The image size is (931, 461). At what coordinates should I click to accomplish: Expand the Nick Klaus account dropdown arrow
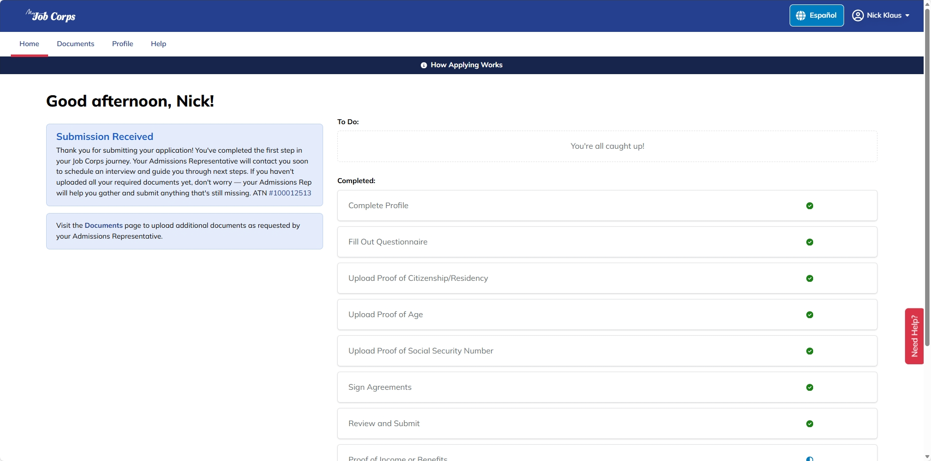[x=907, y=16]
